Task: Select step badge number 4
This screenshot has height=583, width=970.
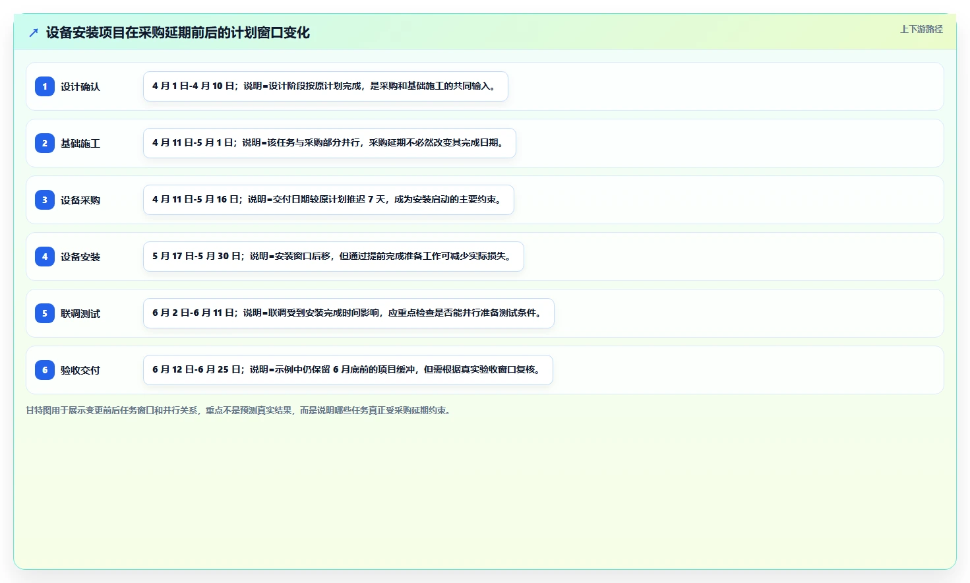Action: click(x=45, y=257)
